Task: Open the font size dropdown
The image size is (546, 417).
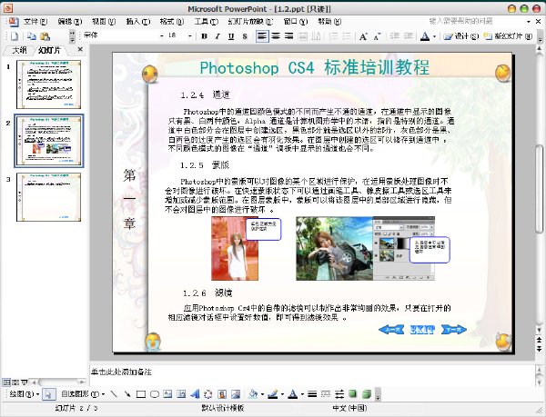Action: point(190,35)
